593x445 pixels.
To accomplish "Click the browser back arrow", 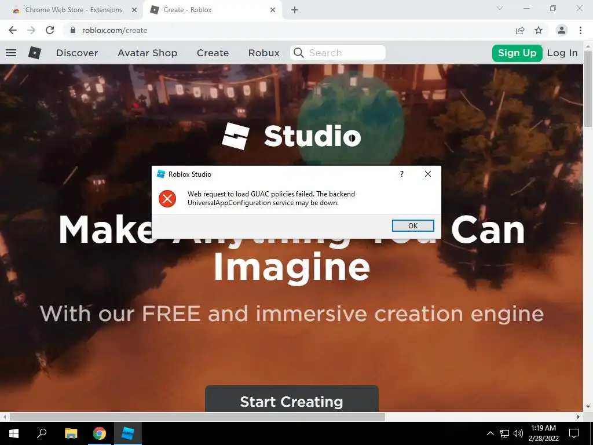I will [13, 30].
